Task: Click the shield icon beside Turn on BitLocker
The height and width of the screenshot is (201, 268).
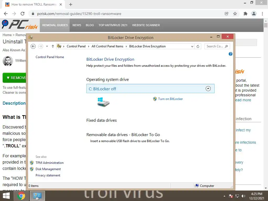Action: click(155, 99)
